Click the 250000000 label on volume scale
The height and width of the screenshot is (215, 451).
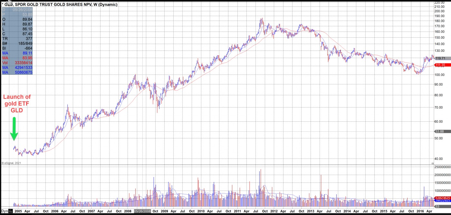(x=443, y=167)
